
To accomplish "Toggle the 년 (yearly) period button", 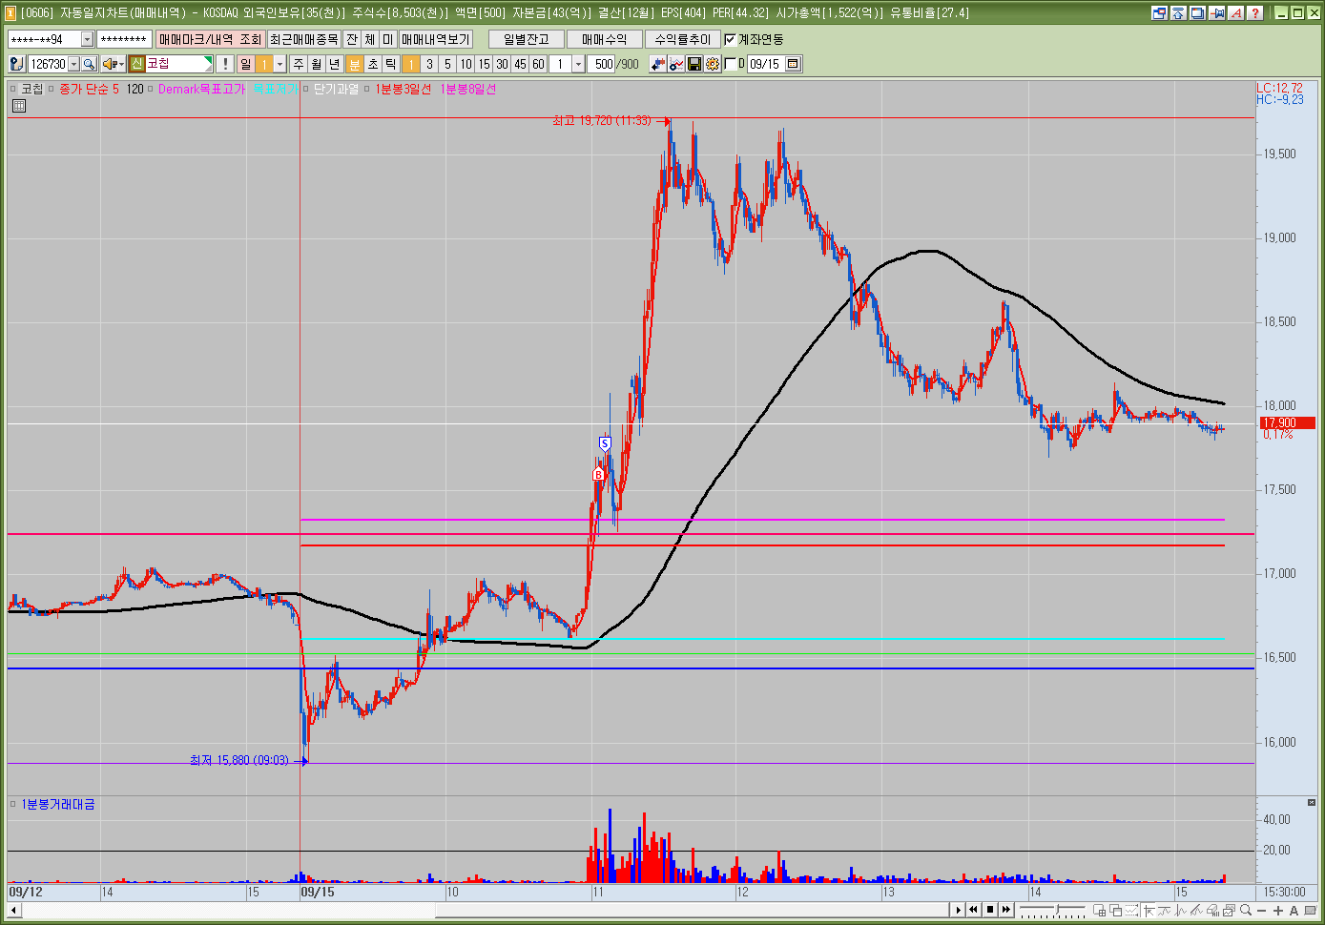I will (335, 64).
